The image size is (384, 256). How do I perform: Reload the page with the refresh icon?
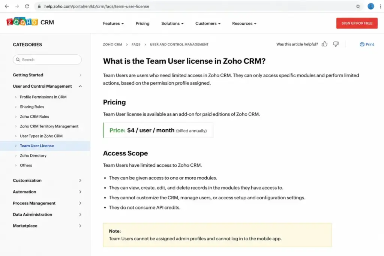27,6
